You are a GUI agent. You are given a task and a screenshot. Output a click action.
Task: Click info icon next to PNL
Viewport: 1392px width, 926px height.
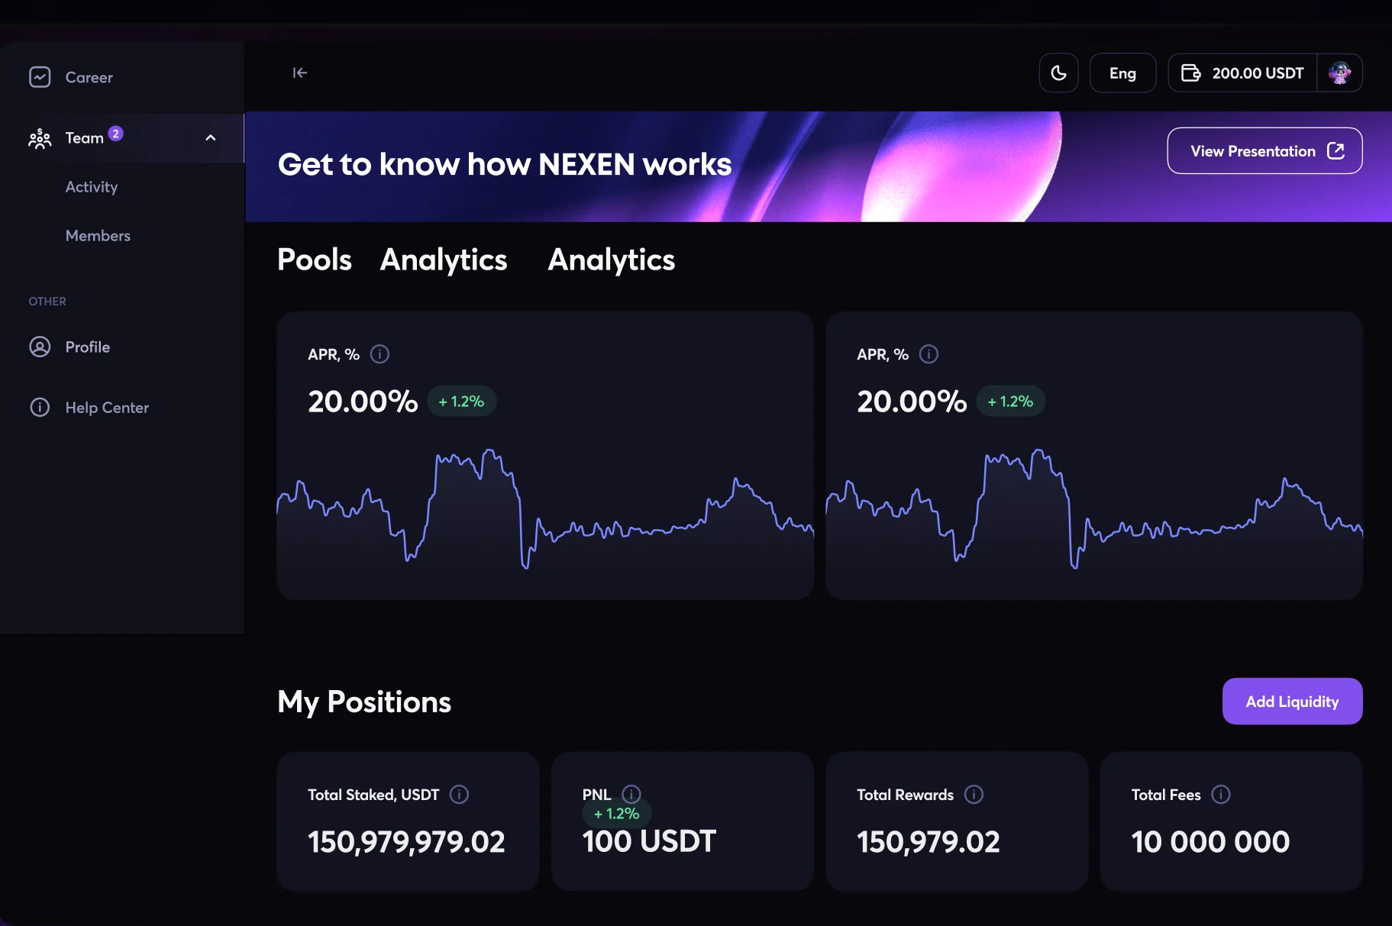click(631, 794)
